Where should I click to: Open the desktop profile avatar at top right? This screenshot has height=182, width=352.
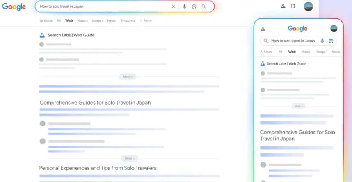(x=308, y=6)
